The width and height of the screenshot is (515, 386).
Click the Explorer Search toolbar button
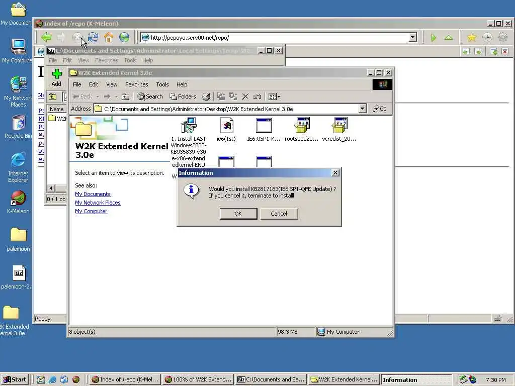150,96
